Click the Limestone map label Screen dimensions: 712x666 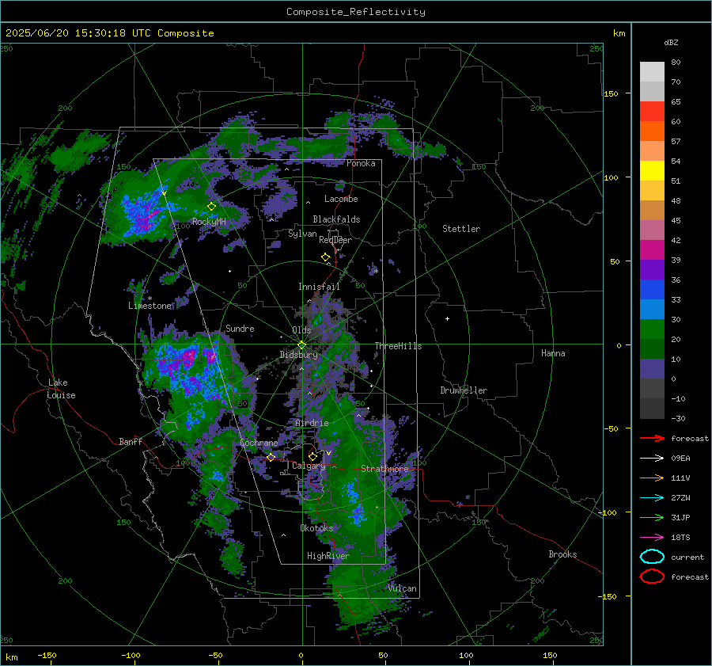[x=150, y=306]
